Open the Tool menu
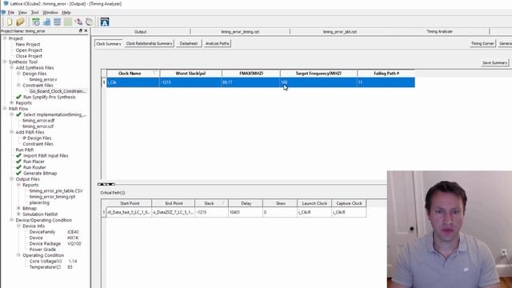 (x=34, y=13)
